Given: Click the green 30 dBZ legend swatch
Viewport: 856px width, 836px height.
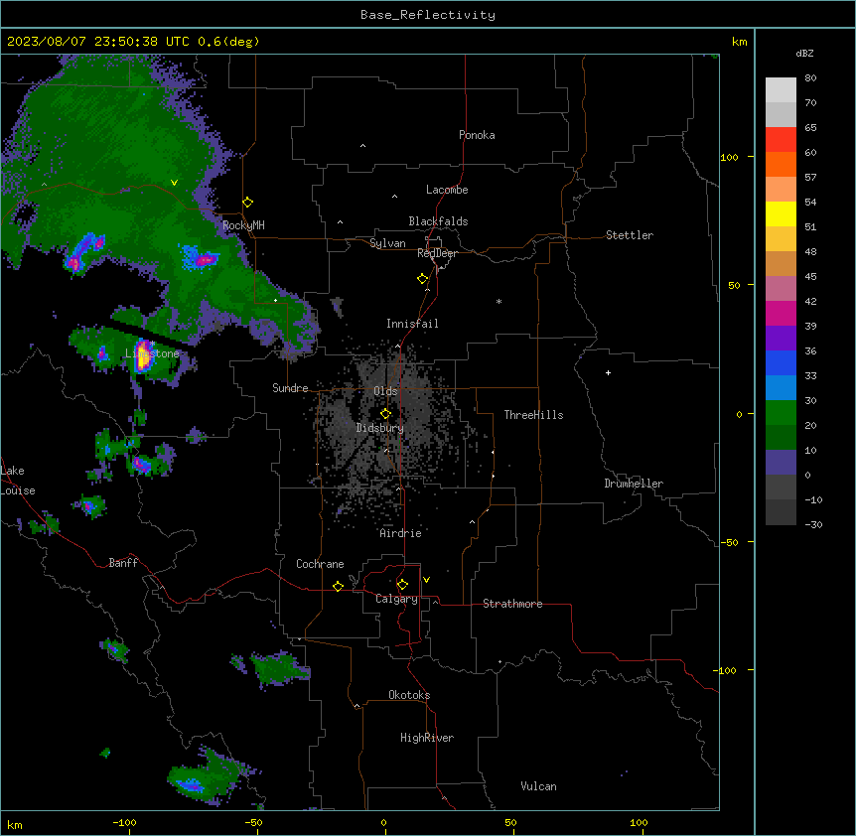Looking at the screenshot, I should pos(781,413).
